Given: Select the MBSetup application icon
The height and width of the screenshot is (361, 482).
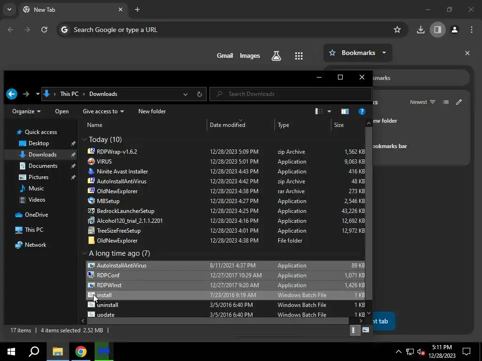Looking at the screenshot, I should point(91,201).
